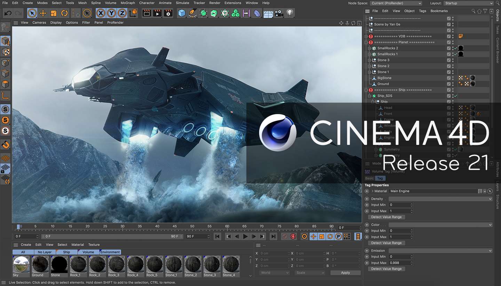
Task: Click the Extrude generator icon
Action: [214, 14]
